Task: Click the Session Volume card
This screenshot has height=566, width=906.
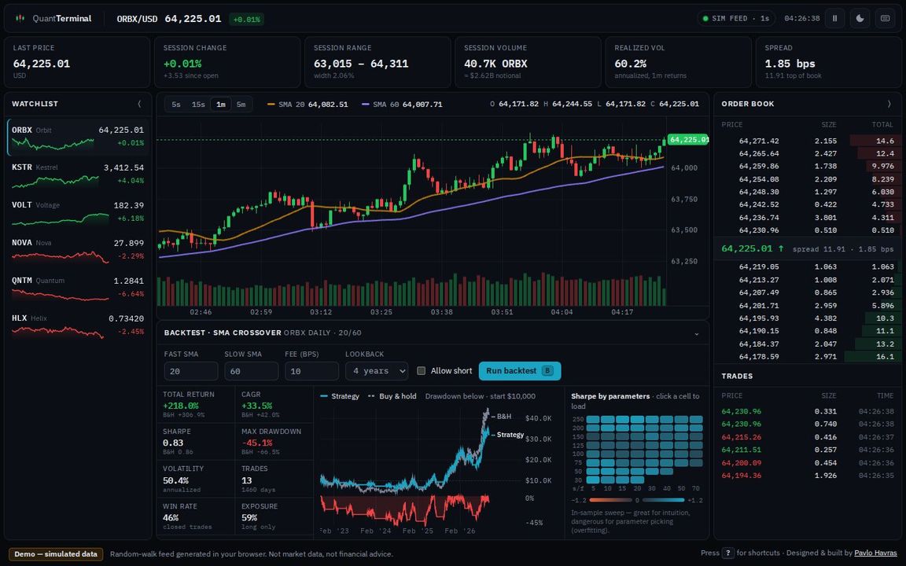Action: click(x=528, y=62)
